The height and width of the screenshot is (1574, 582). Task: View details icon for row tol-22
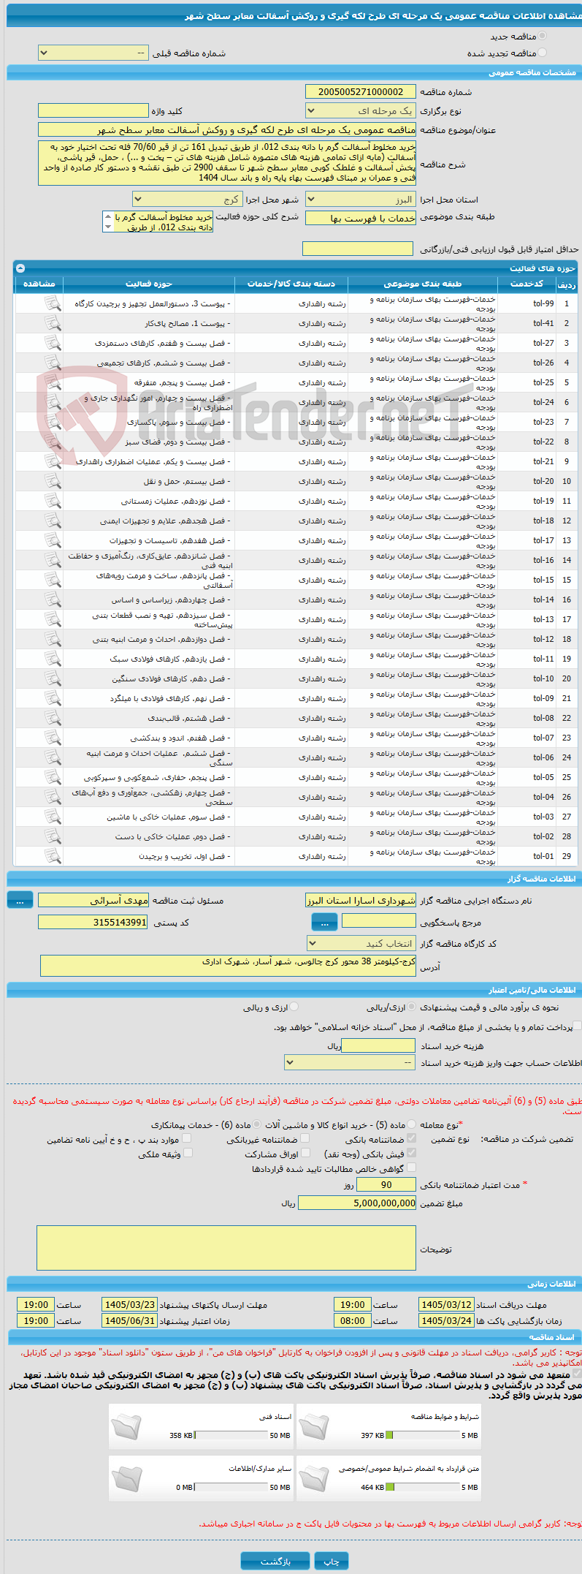coord(53,442)
